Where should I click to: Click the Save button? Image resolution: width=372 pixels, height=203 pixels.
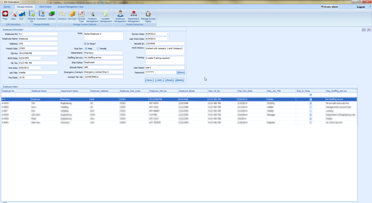[149, 80]
